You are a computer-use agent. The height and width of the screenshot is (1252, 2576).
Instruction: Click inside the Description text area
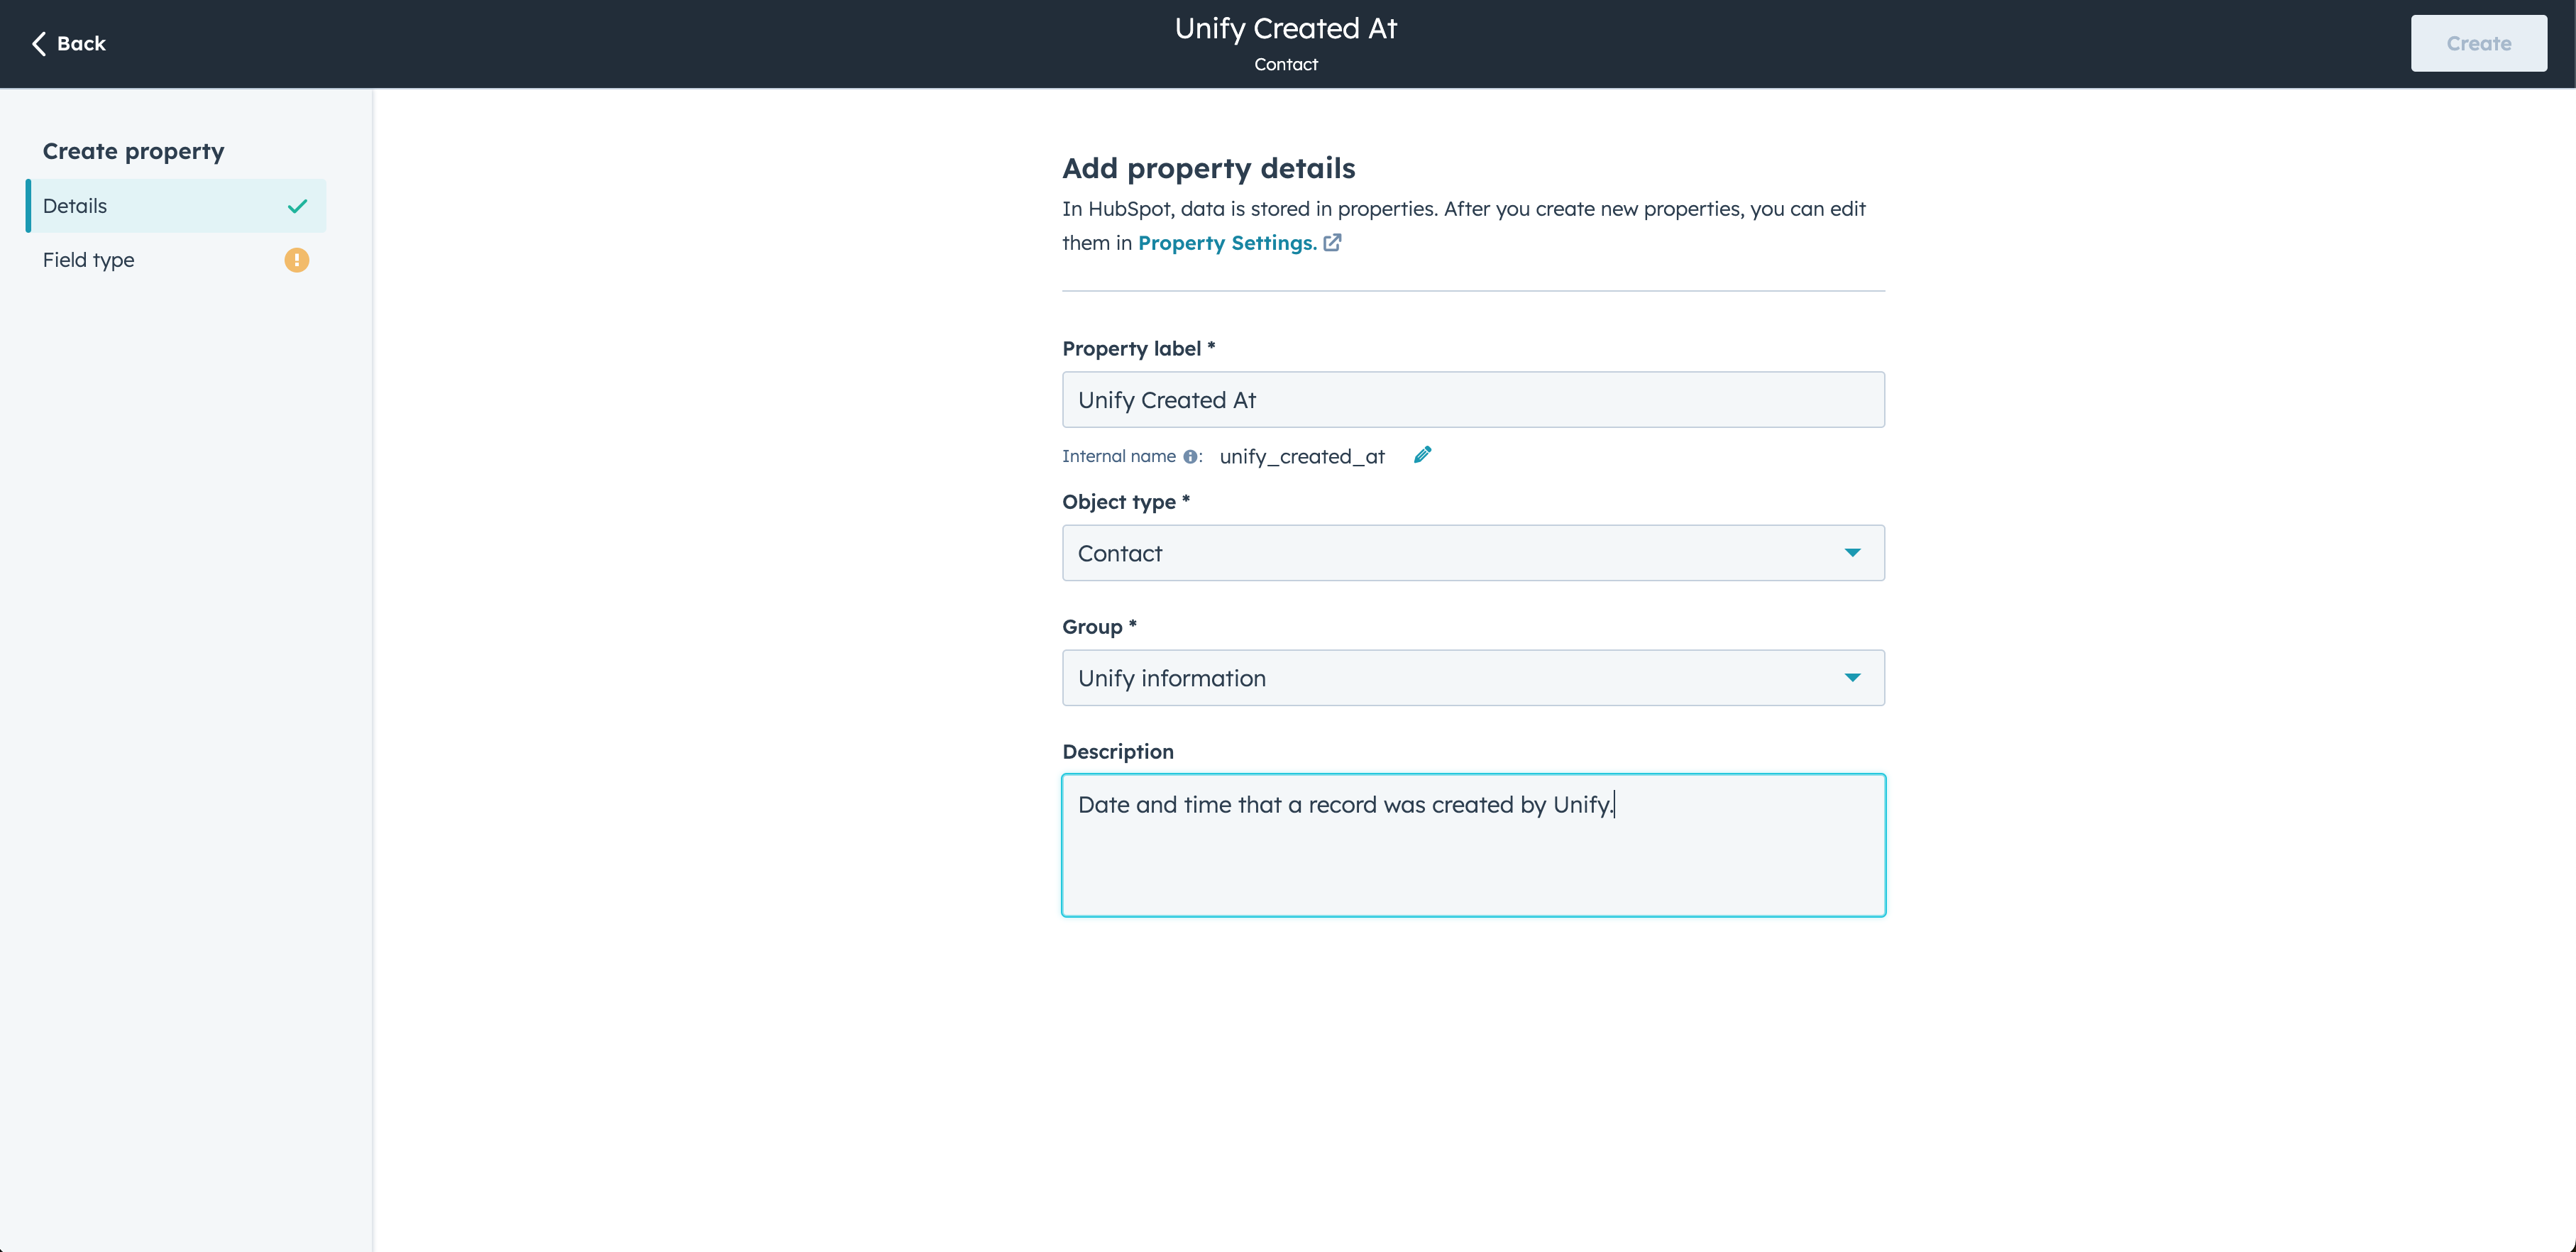[1472, 860]
